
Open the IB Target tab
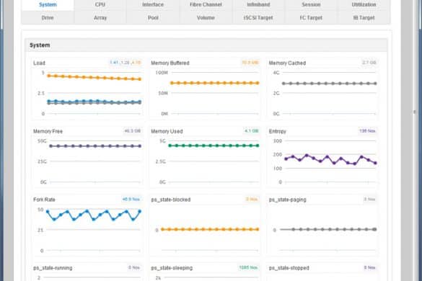click(x=364, y=18)
